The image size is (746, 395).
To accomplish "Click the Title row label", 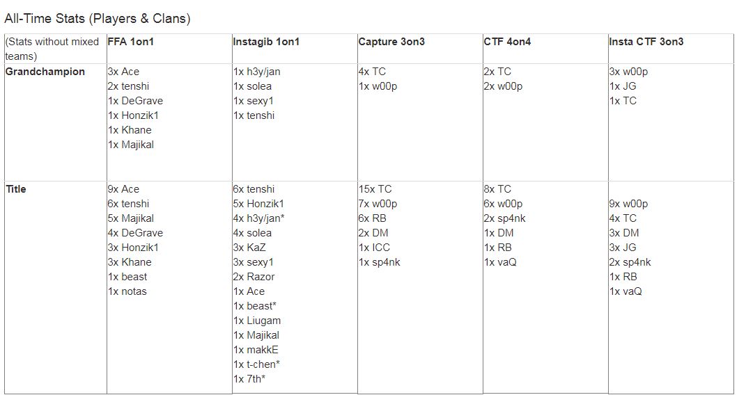I will pyautogui.click(x=15, y=189).
